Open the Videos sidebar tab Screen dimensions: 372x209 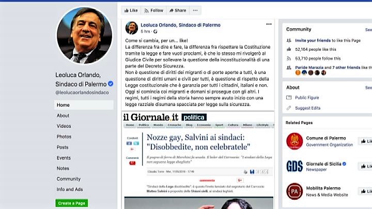tap(64, 126)
